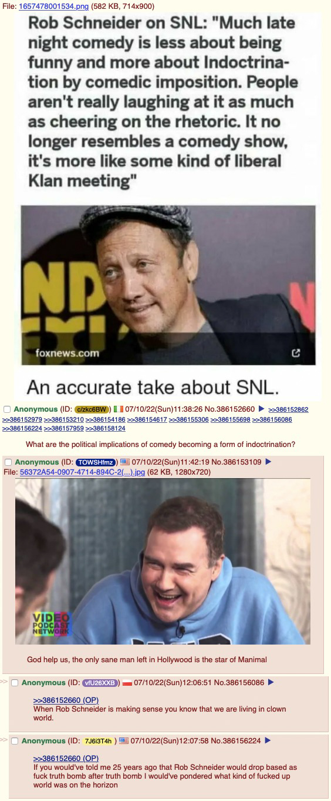Screen dimensions: 331x801
Task: Open file link 1657478001534.png
Action: (x=53, y=5)
